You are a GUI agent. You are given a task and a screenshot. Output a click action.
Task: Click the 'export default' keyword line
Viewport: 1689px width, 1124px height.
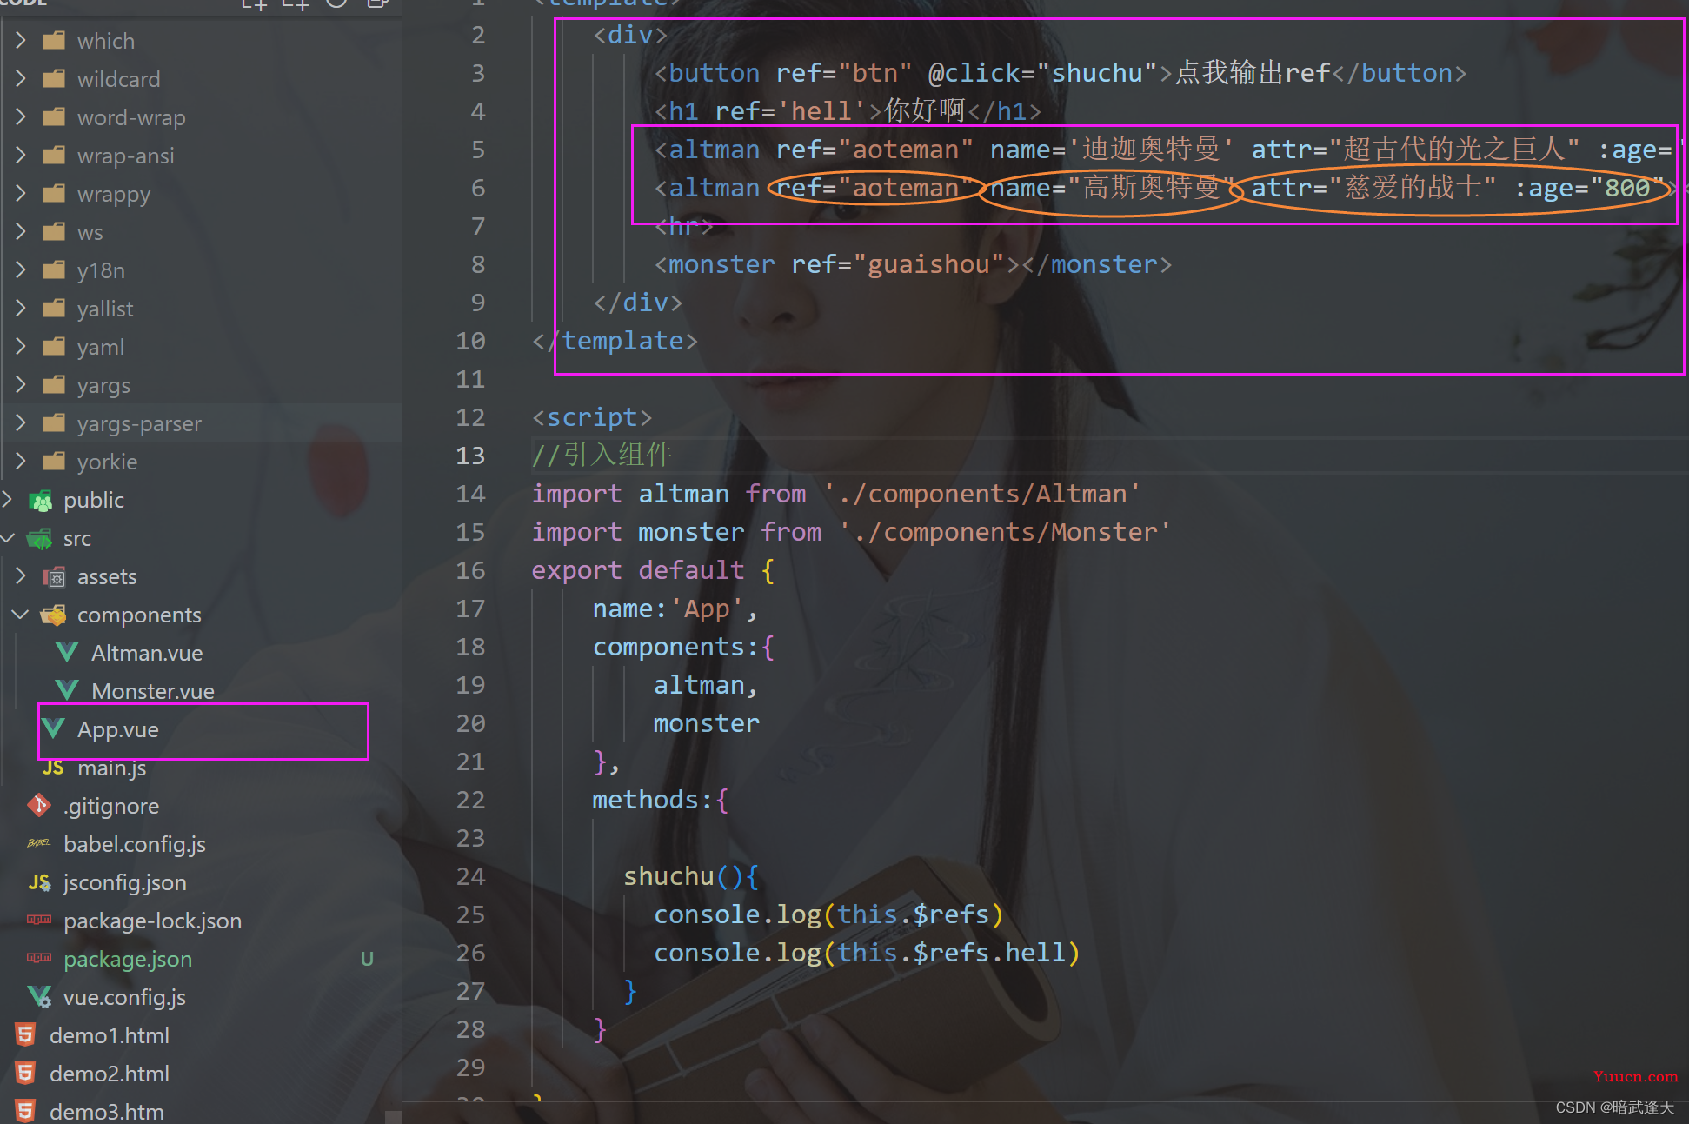[653, 570]
